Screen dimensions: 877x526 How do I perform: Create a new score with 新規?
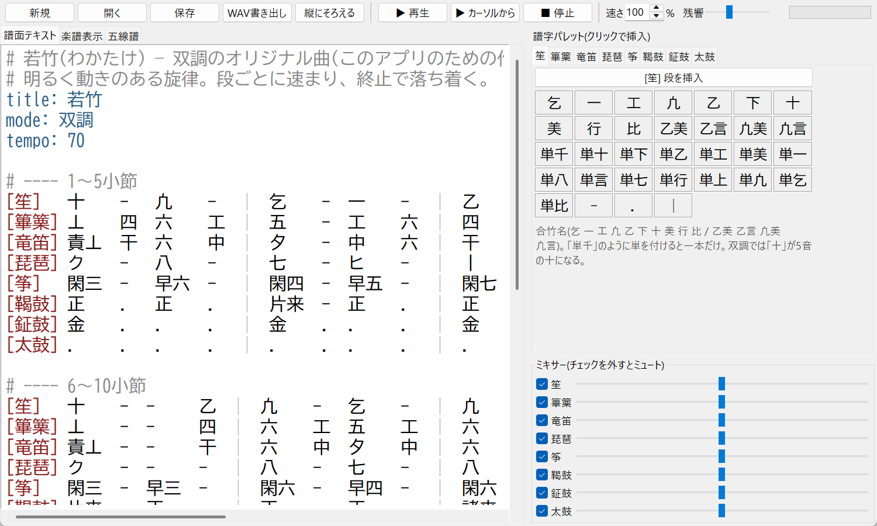[x=40, y=13]
